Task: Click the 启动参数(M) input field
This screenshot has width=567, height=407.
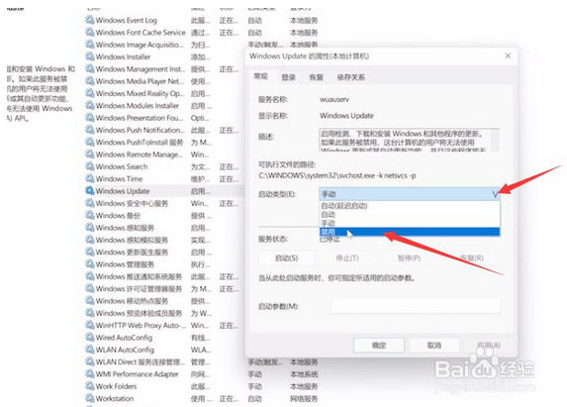Action: (416, 306)
